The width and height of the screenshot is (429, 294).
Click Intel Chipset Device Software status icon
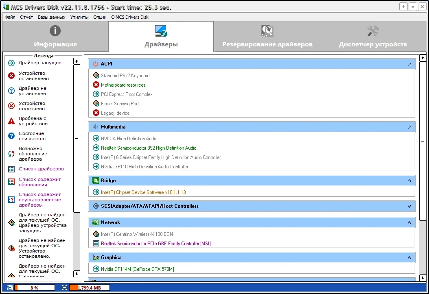[96, 192]
